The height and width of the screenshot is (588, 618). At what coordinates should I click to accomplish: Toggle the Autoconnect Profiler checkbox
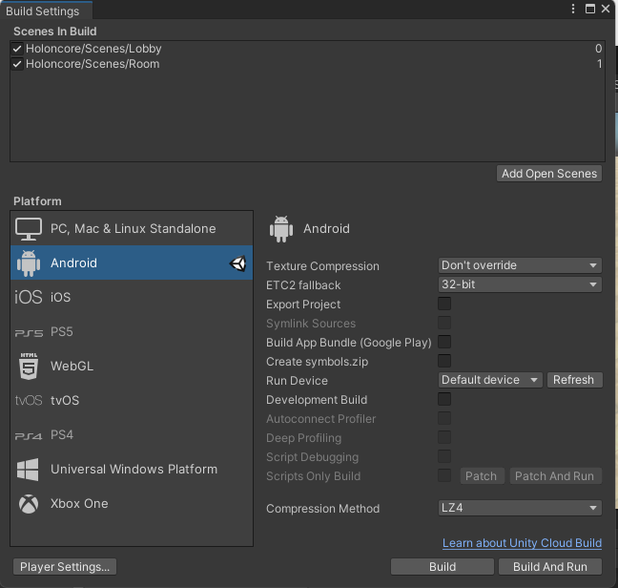coord(444,418)
